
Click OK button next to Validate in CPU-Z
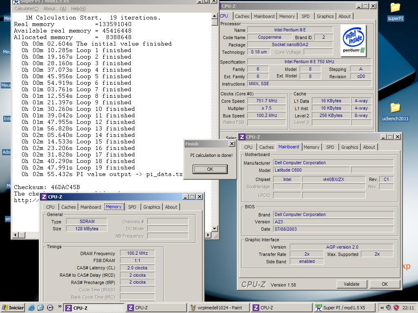coord(385,284)
